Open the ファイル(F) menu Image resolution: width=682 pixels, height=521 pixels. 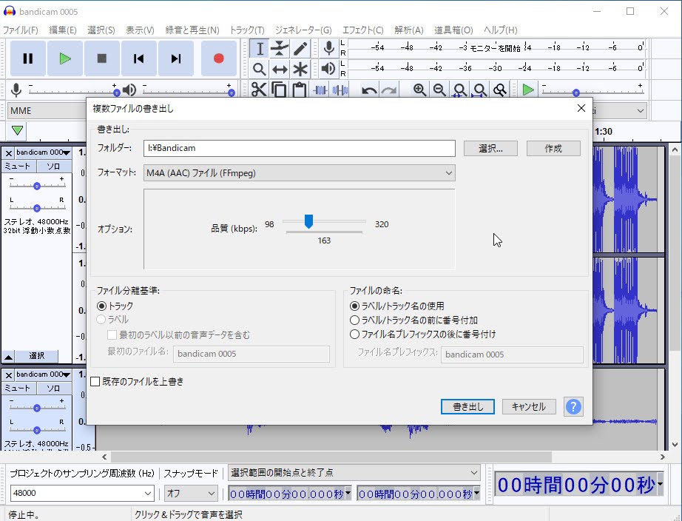tap(21, 30)
